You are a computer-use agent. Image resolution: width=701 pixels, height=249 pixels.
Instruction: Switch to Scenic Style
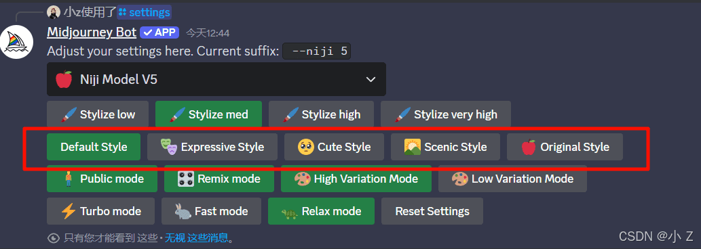pyautogui.click(x=445, y=147)
